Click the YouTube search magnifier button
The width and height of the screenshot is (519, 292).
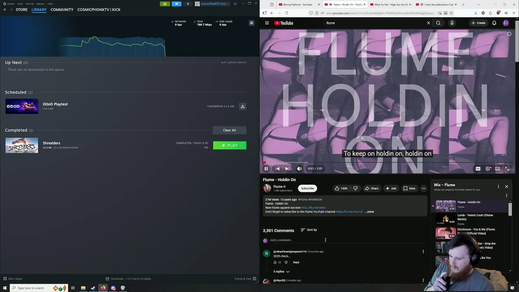(438, 23)
